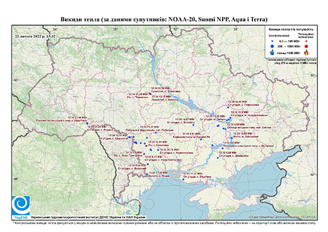Click blue marker beside 12:32 12,89 МВт label
Viewport: 328px width, 232px height.
[231, 138]
